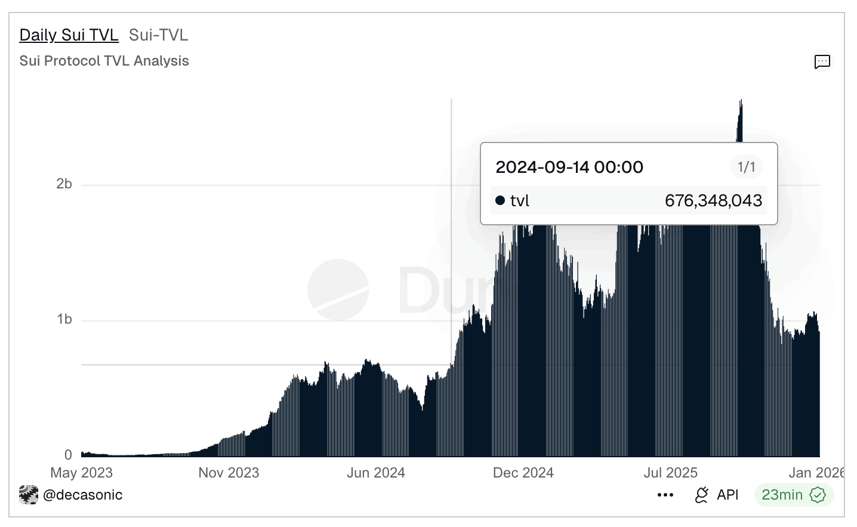Click the verified checkmark badge icon

(x=818, y=495)
